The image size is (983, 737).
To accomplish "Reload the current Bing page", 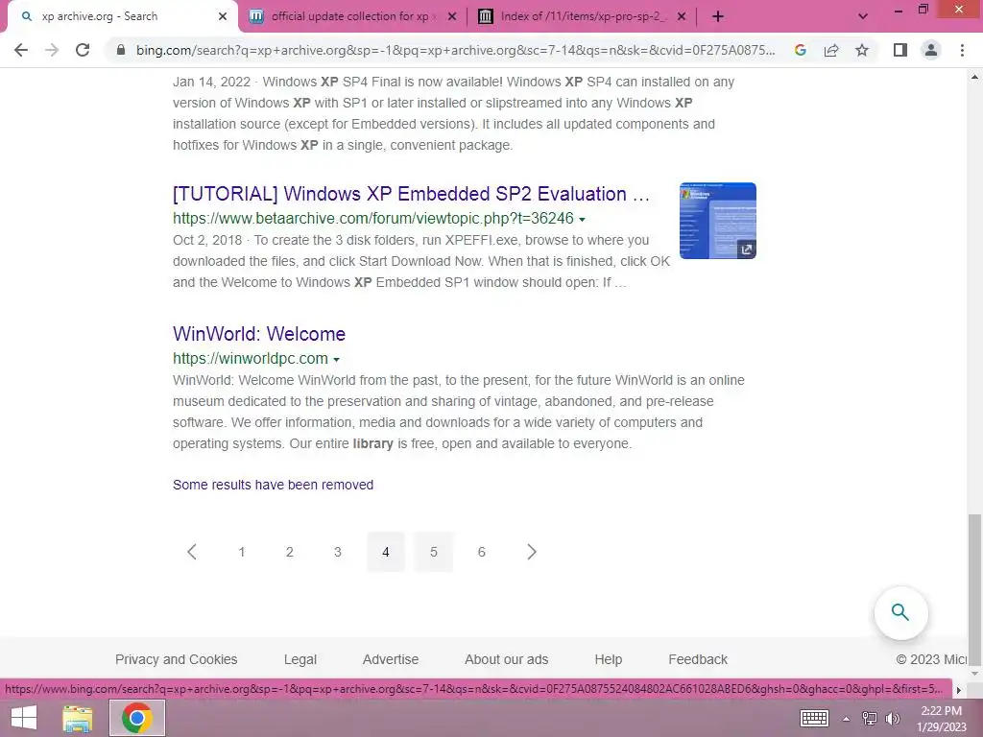I will 83,50.
